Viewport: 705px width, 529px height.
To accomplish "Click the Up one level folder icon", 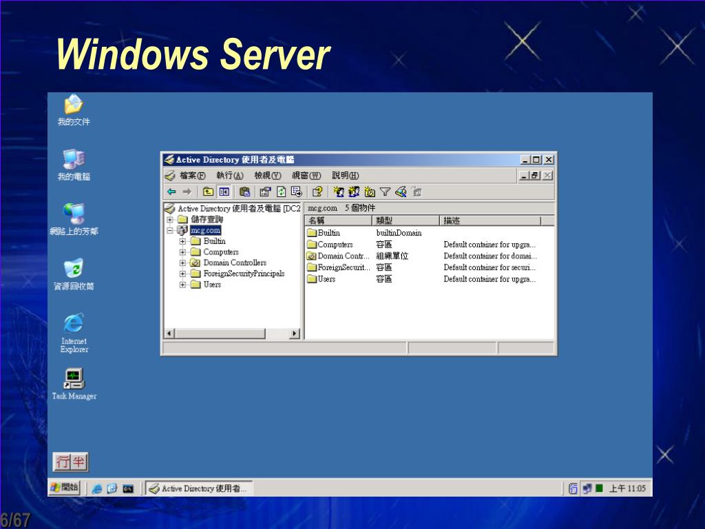I will [x=208, y=191].
